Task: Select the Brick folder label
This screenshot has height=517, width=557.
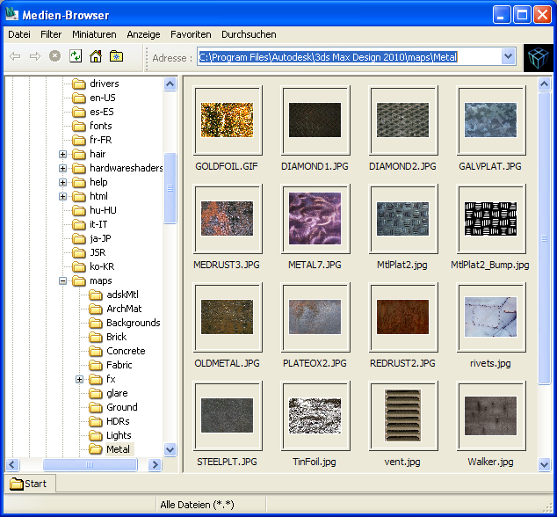Action: coord(117,337)
